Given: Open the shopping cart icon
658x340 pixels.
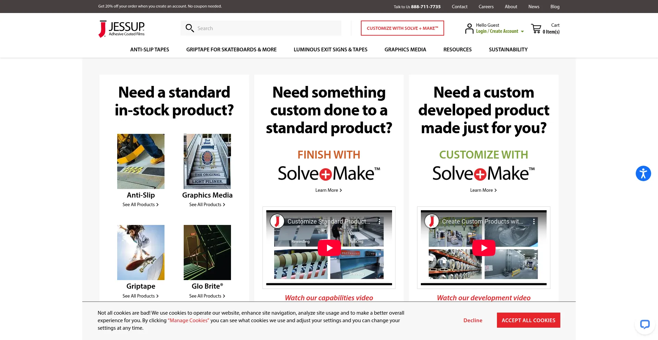Looking at the screenshot, I should coord(536,28).
